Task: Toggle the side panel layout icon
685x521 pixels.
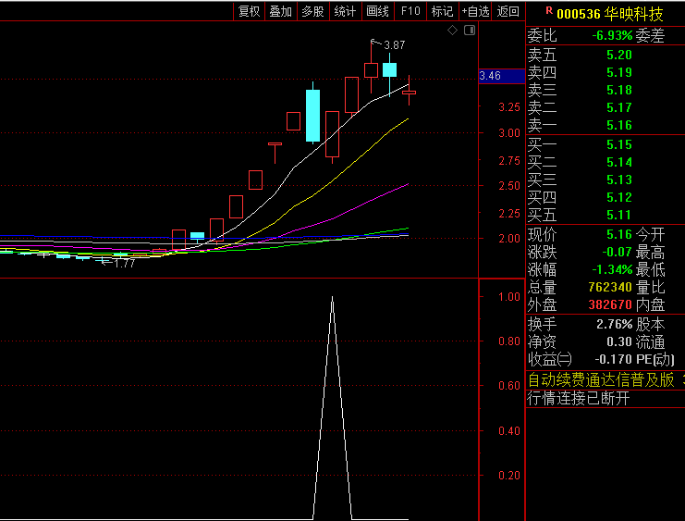Action: click(x=469, y=31)
